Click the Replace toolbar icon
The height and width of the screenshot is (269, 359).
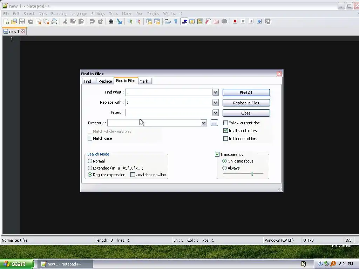(119, 21)
